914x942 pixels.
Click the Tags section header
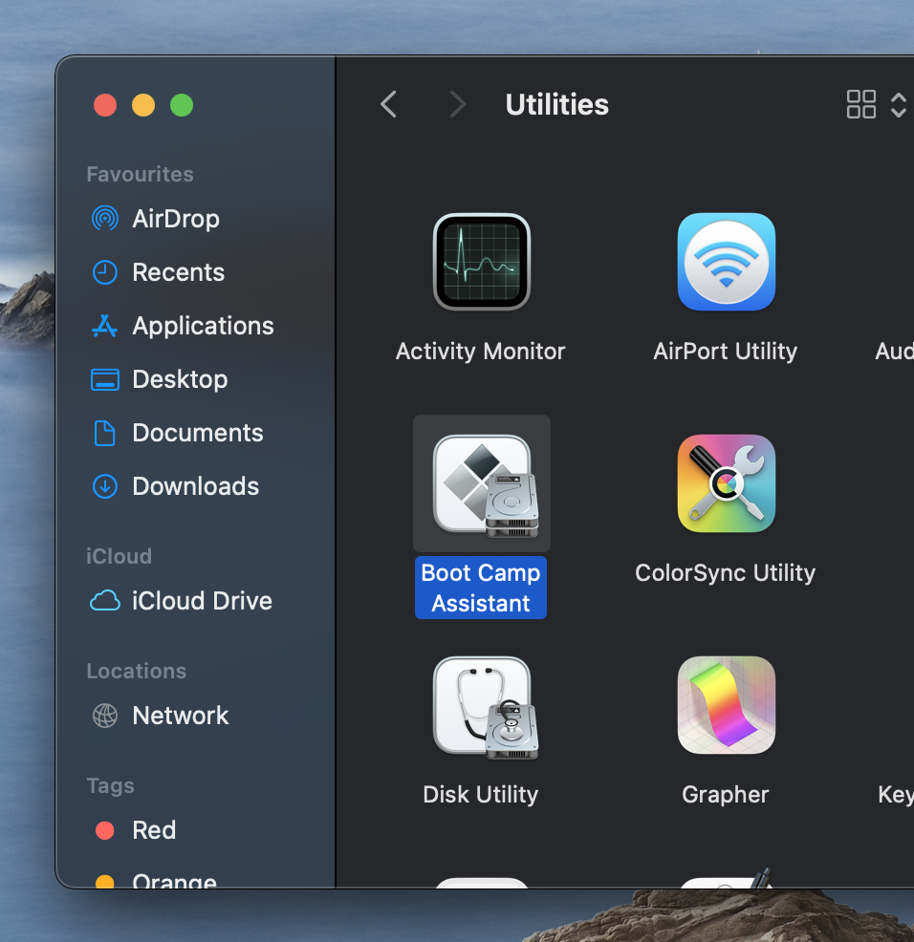click(x=111, y=786)
